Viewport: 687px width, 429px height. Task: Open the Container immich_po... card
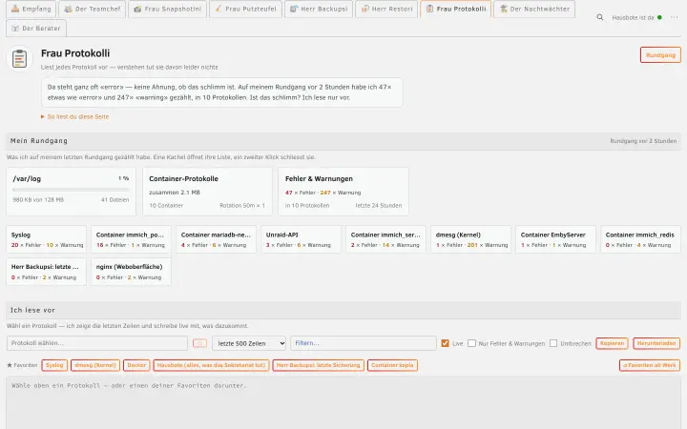131,239
